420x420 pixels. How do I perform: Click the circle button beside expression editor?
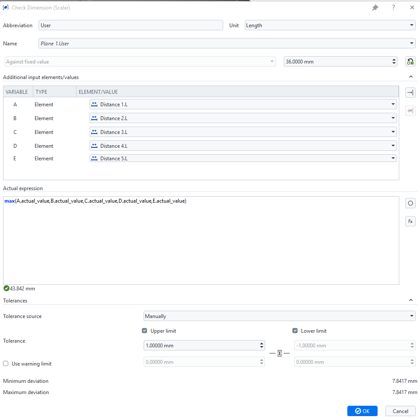[x=410, y=204]
